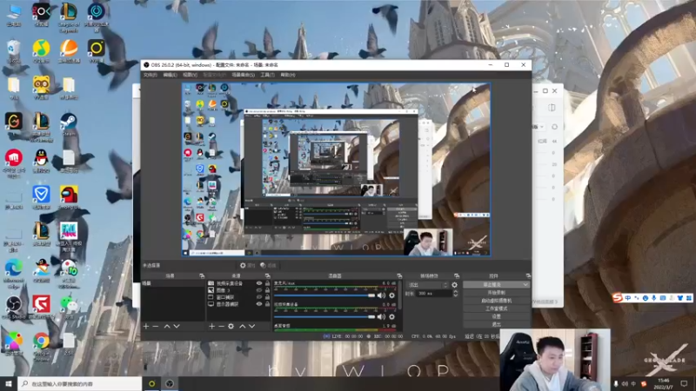Screen dimensions: 696x391
Task: Click the Audio Mixer vertical scrollbar
Action: click(x=399, y=295)
